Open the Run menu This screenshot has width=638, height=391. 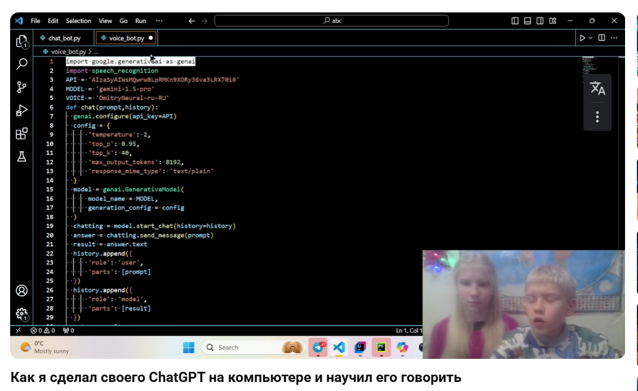click(x=140, y=21)
